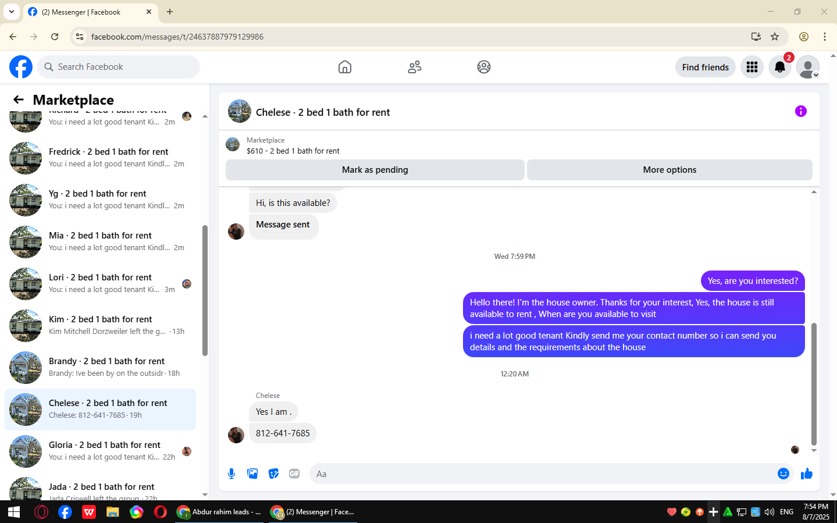The height and width of the screenshot is (523, 837).
Task: Open the ENG language indicator
Action: (786, 512)
